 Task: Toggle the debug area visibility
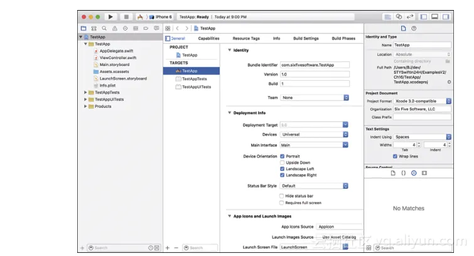[434, 17]
